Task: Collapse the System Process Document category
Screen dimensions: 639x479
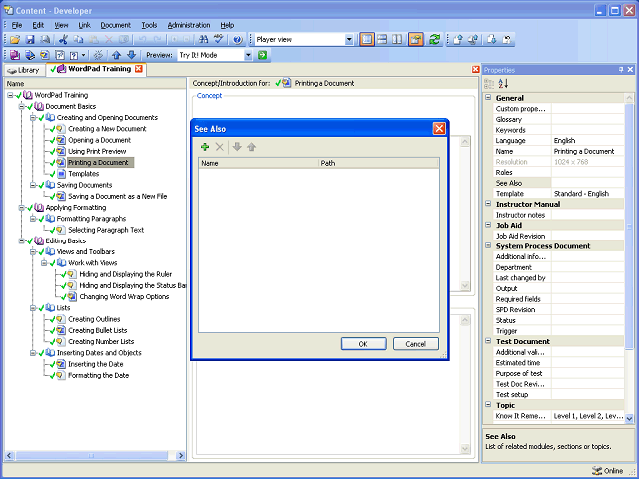Action: pos(488,245)
